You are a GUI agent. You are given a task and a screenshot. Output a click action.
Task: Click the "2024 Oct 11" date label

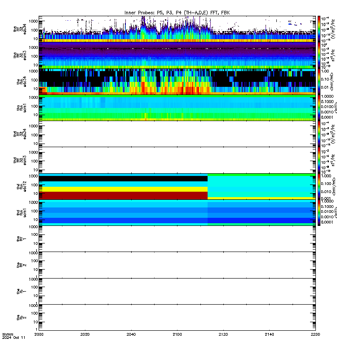tap(14, 337)
